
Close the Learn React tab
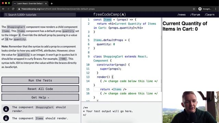(46, 3)
